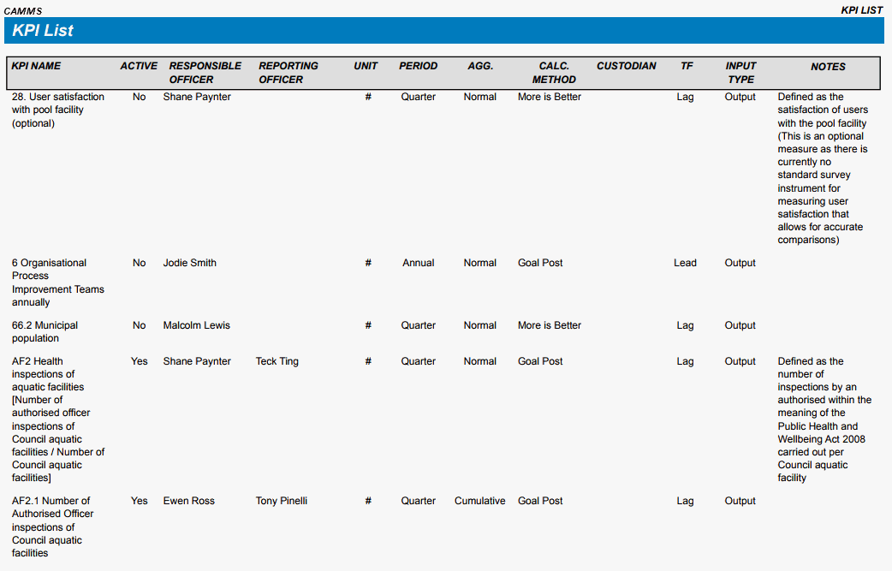Click reporting officer Teck Ting
This screenshot has height=571, width=892.
(277, 361)
